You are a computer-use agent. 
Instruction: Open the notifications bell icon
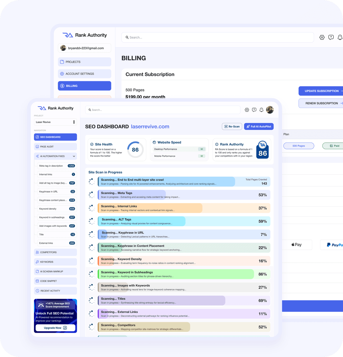pos(261,110)
